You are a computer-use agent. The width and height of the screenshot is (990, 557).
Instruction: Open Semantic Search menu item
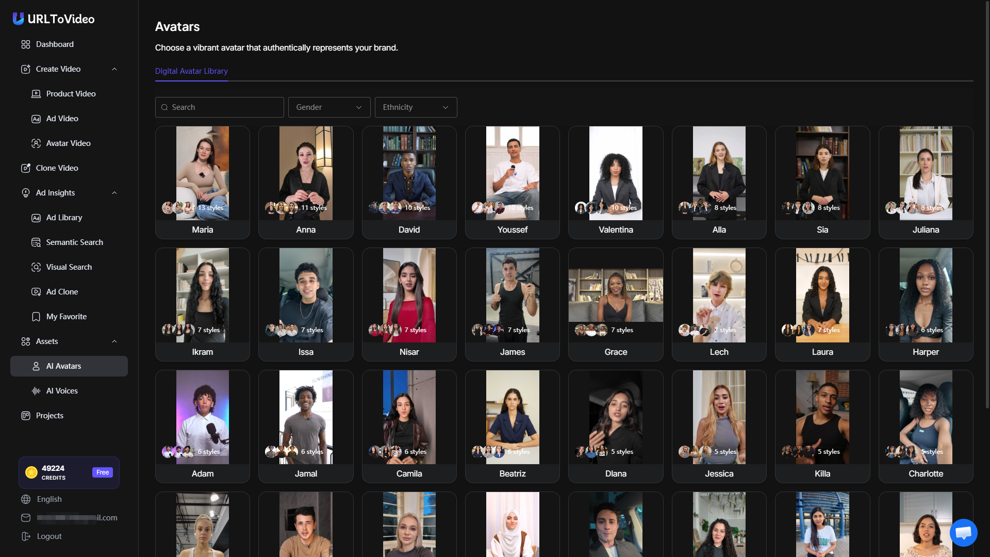[74, 242]
